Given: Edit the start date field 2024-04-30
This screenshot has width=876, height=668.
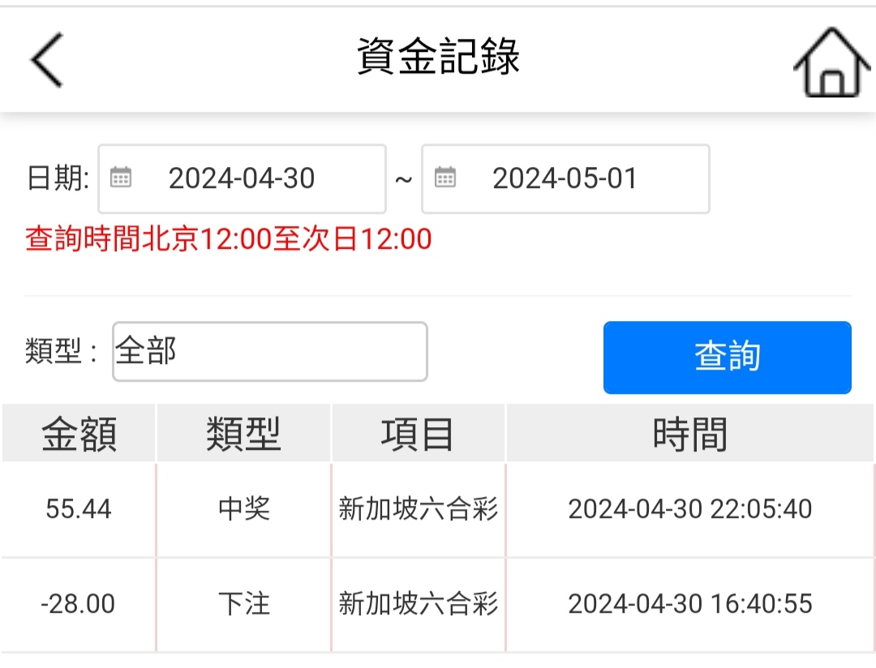Looking at the screenshot, I should (242, 178).
